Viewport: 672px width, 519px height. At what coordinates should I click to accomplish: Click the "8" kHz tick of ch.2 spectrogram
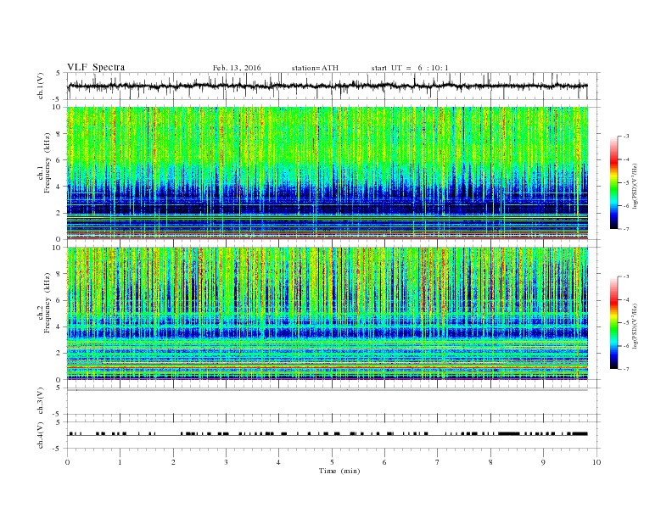click(x=59, y=274)
